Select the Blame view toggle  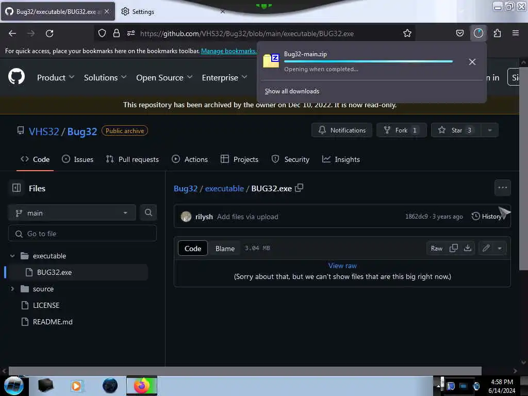pyautogui.click(x=225, y=249)
